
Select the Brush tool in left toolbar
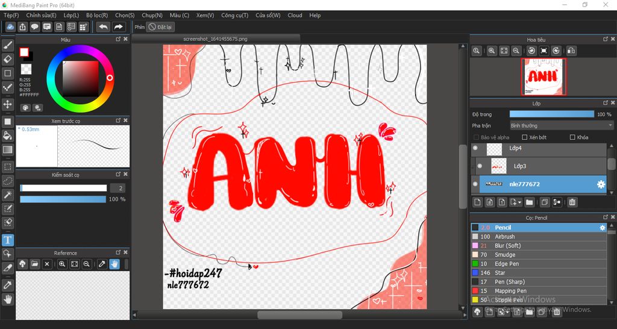tap(7, 46)
